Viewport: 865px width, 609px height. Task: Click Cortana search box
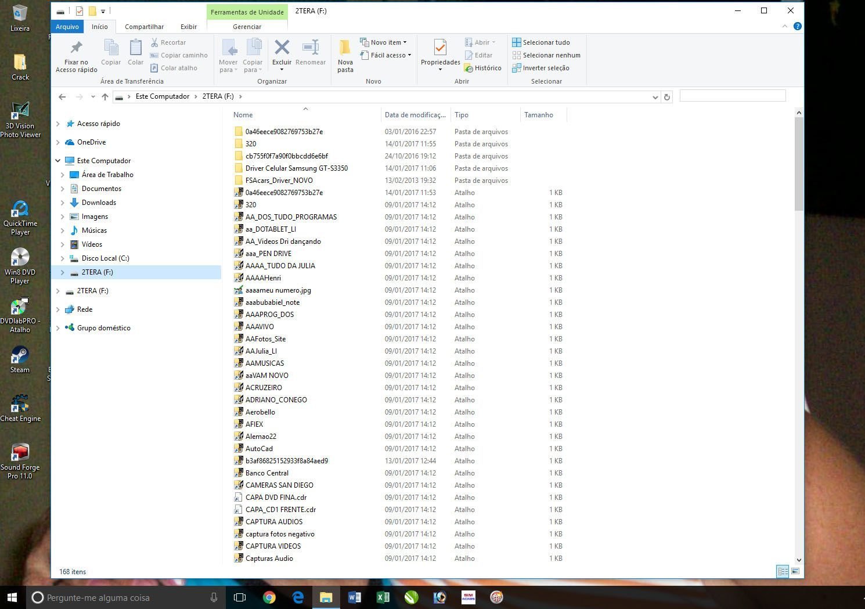click(x=125, y=597)
